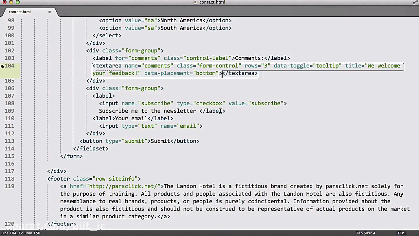Image resolution: width=419 pixels, height=236 pixels.
Task: Click the "form-control" class value
Action: (x=219, y=66)
